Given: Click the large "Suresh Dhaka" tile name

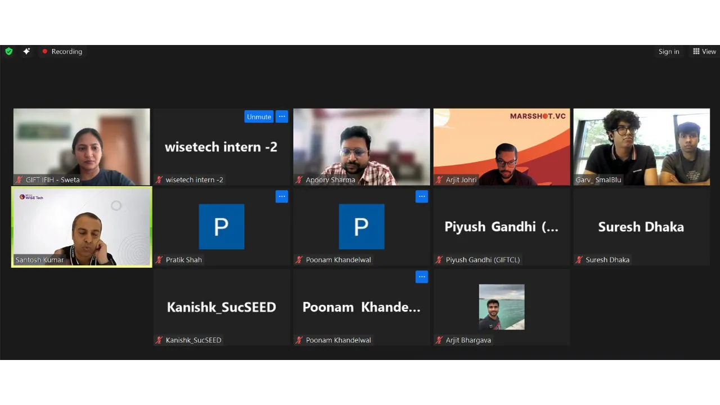Looking at the screenshot, I should pyautogui.click(x=641, y=227).
